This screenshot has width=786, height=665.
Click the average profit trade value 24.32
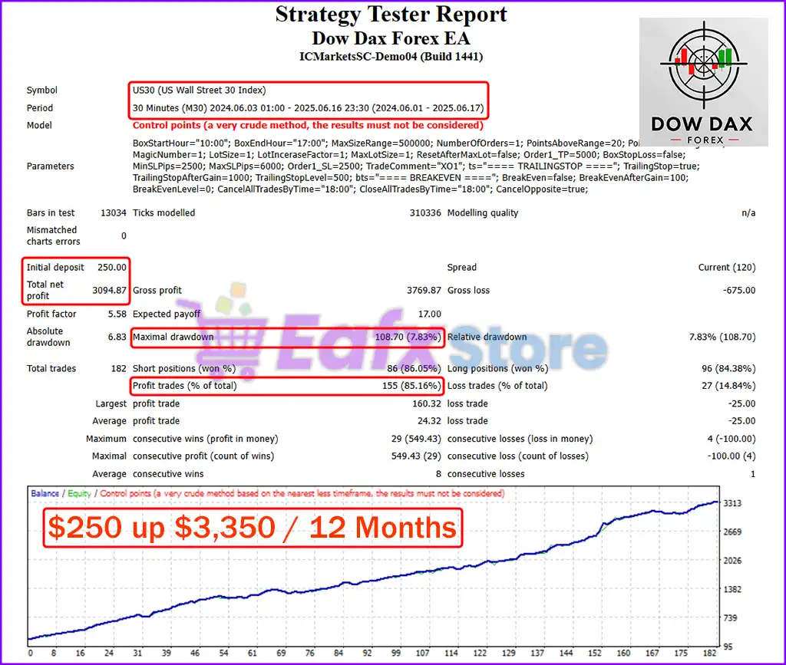tap(429, 421)
